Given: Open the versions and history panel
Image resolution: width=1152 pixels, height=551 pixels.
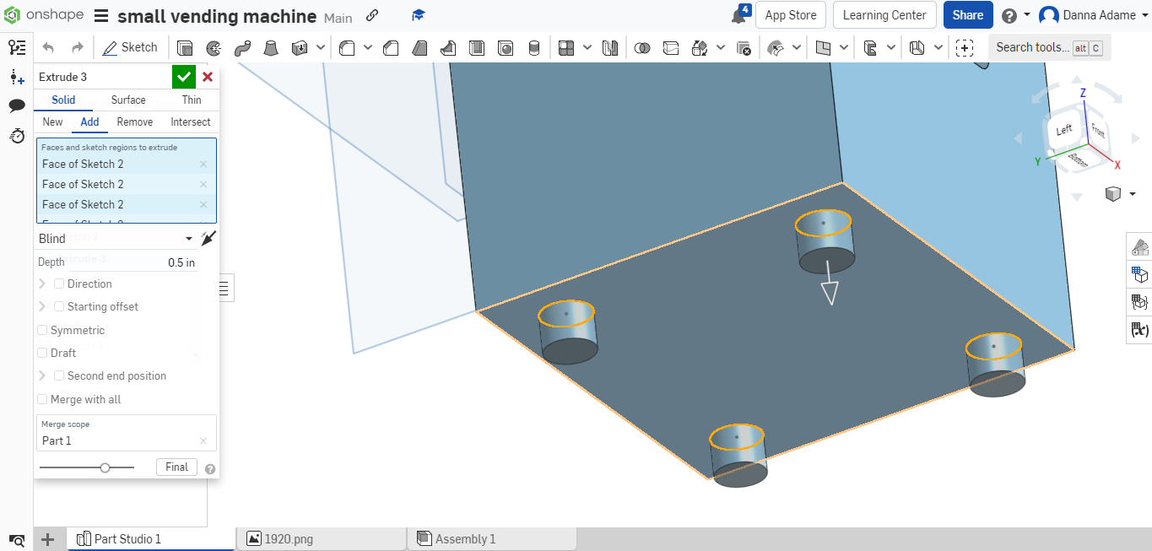Looking at the screenshot, I should pyautogui.click(x=17, y=137).
